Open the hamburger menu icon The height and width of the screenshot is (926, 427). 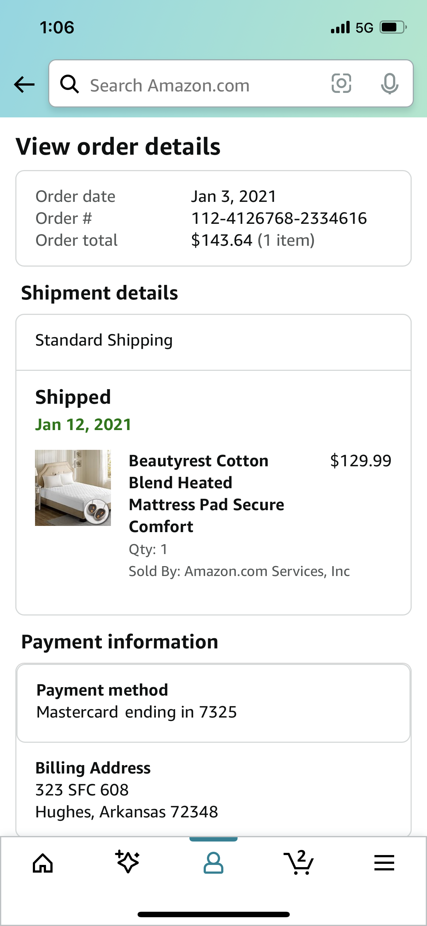pyautogui.click(x=384, y=863)
